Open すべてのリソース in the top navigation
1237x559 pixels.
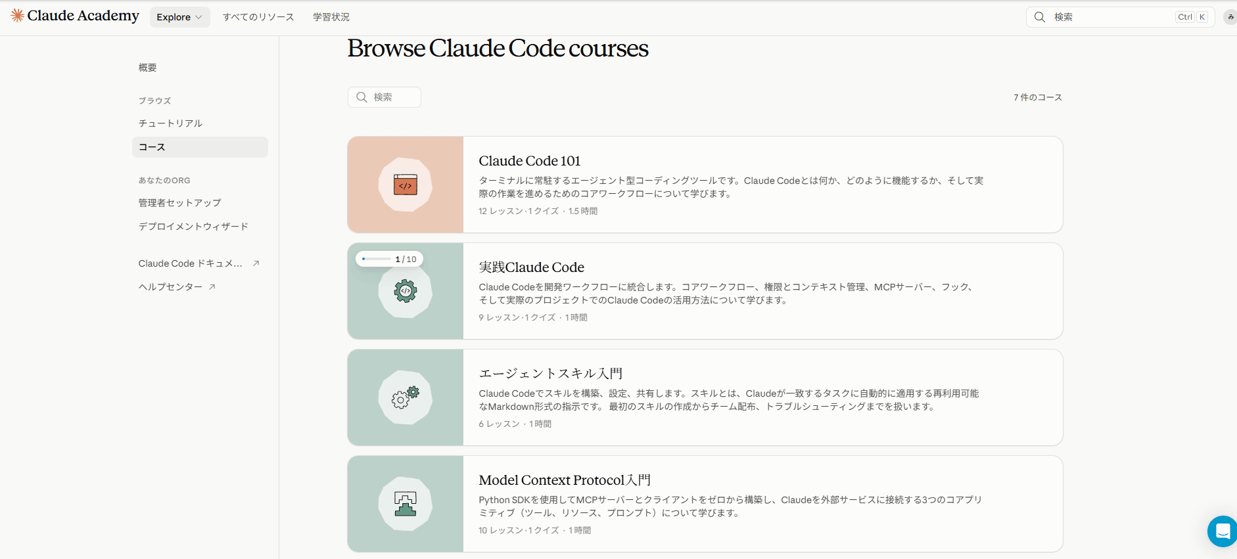click(258, 17)
